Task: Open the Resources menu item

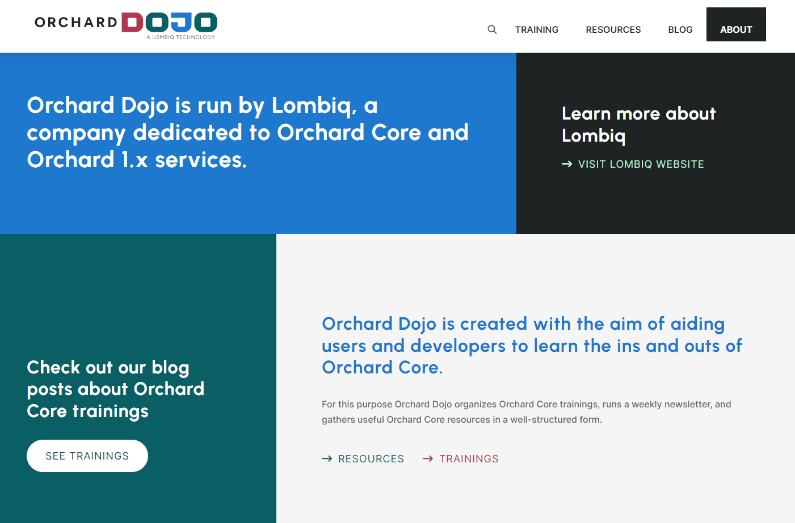Action: [613, 29]
